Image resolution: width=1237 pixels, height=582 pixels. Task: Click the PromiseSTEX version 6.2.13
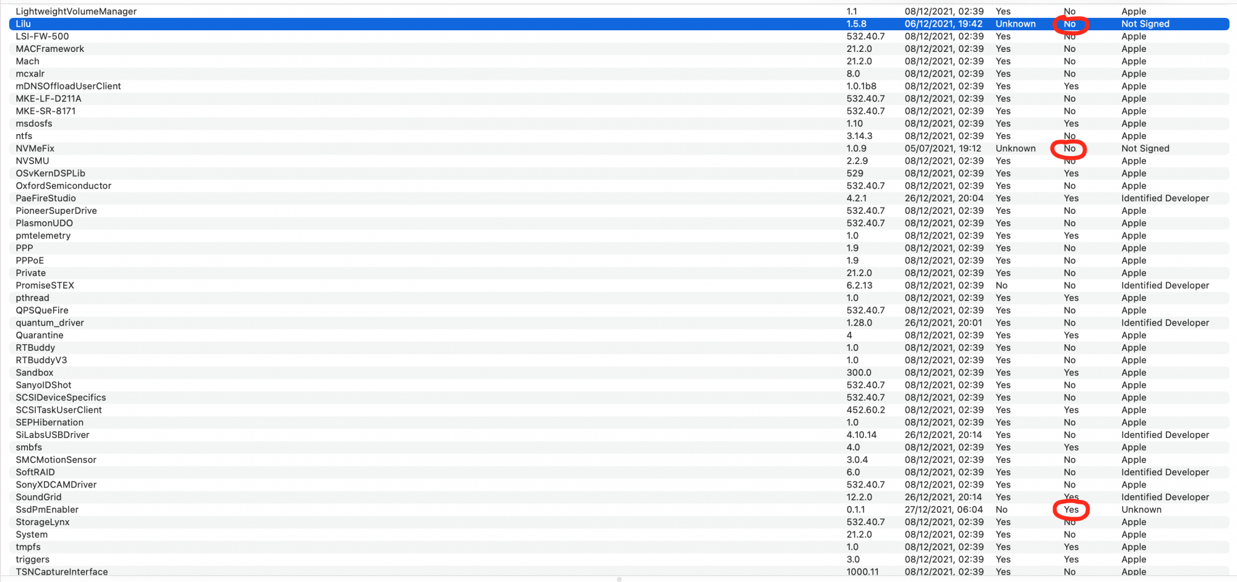[860, 285]
